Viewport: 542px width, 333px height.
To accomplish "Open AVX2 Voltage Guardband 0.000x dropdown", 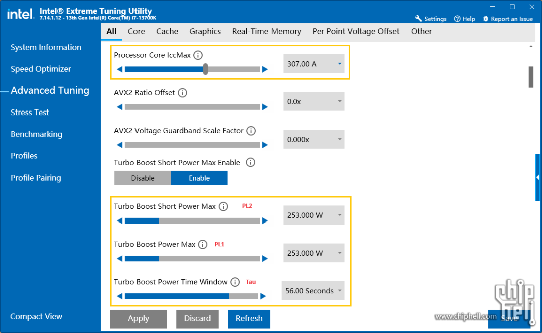I will coord(314,139).
